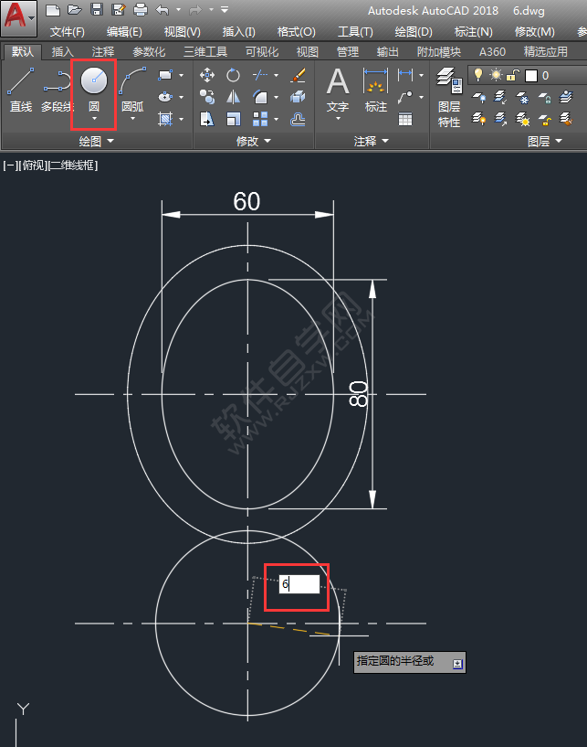
Task: Open a file with the folder icon
Action: [74, 9]
